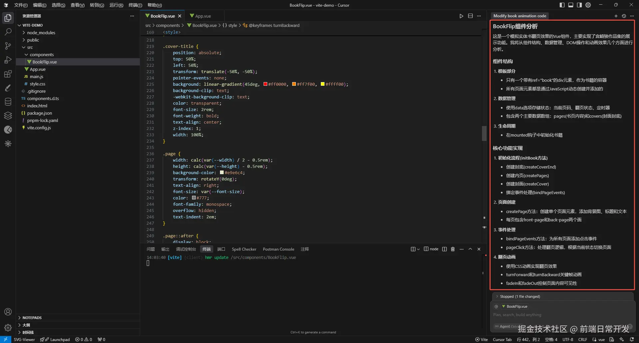This screenshot has height=343, width=639.
Task: Click the Vite status bar item
Action: [482, 339]
